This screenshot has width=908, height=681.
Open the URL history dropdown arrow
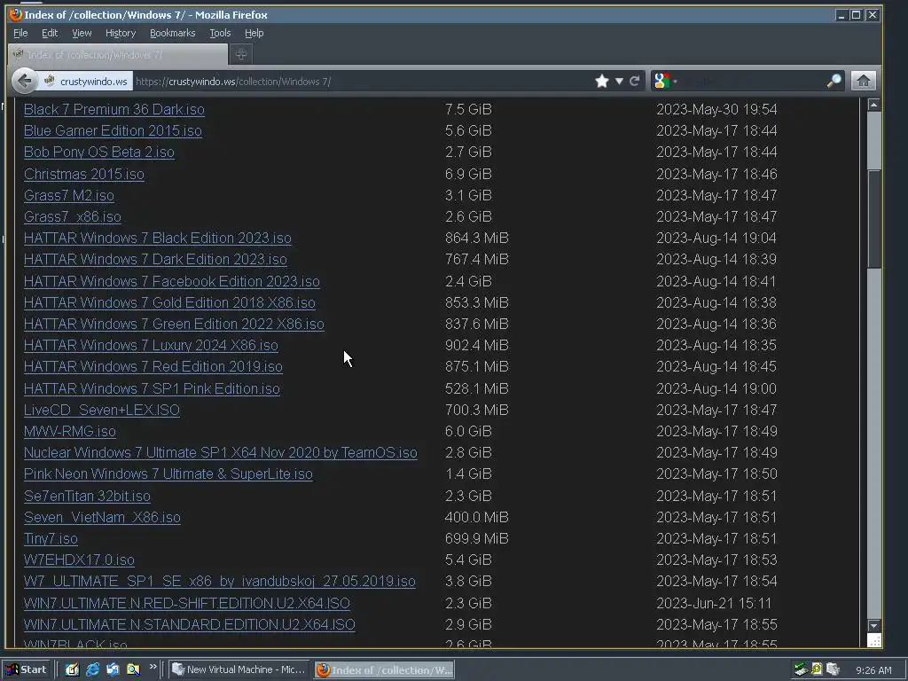pyautogui.click(x=619, y=81)
